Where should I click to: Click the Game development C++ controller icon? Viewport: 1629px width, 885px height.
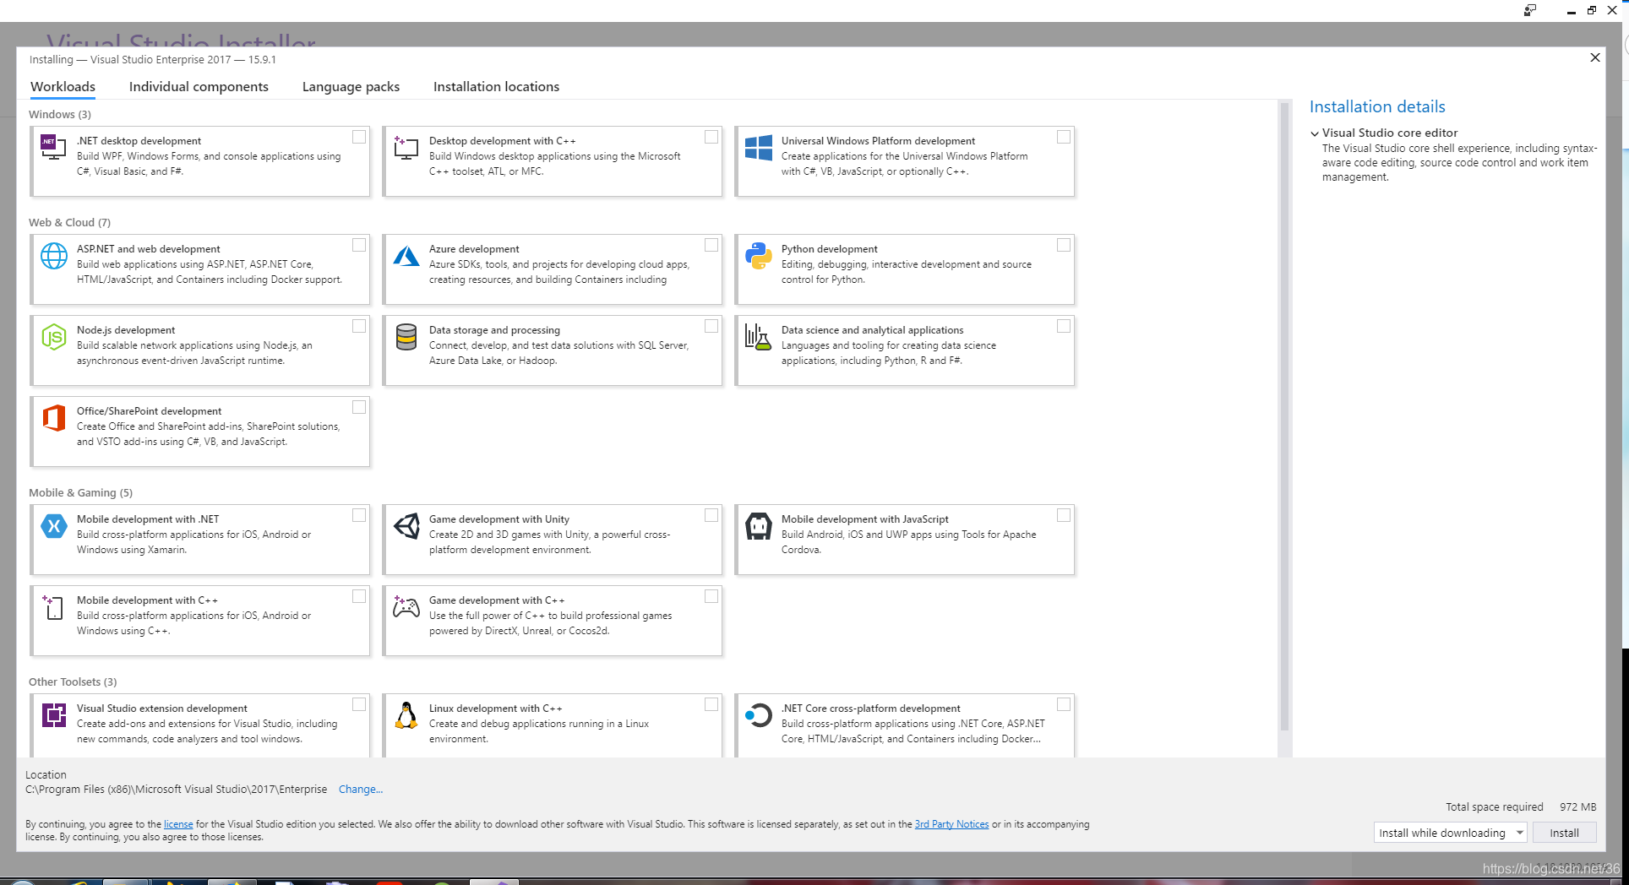[406, 606]
